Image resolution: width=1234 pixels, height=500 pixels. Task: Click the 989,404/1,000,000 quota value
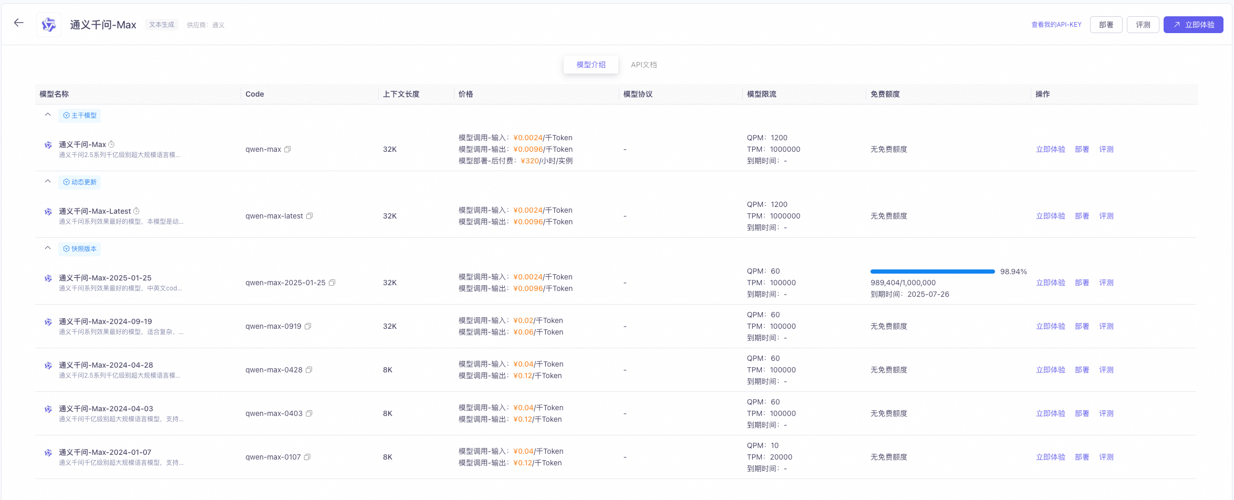pyautogui.click(x=903, y=283)
